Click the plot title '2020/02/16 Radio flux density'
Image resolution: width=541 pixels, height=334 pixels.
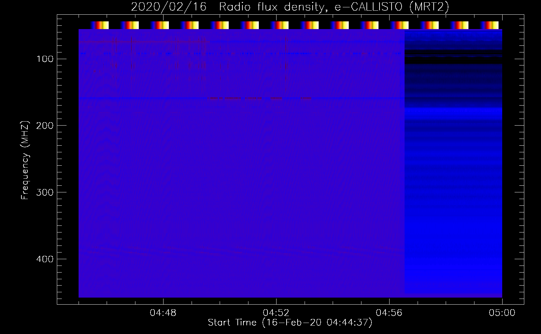click(290, 7)
